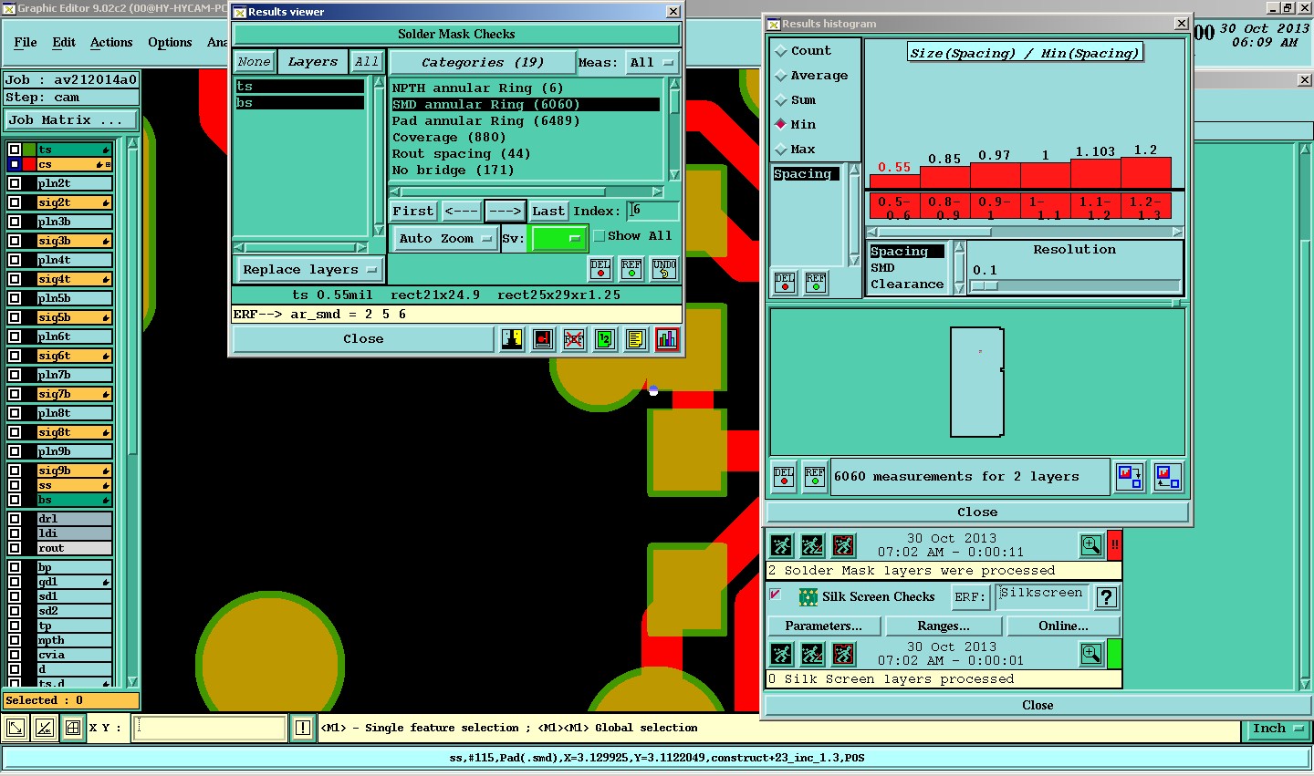1314x776 pixels.
Task: Go to next result with ---> button
Action: pos(506,212)
